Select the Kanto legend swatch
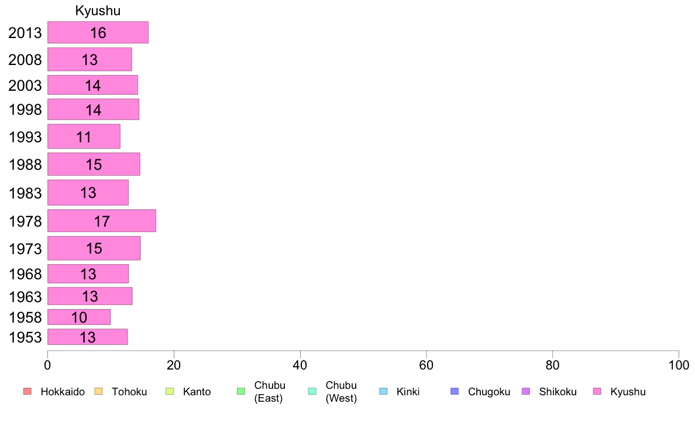The height and width of the screenshot is (431, 695). 170,391
